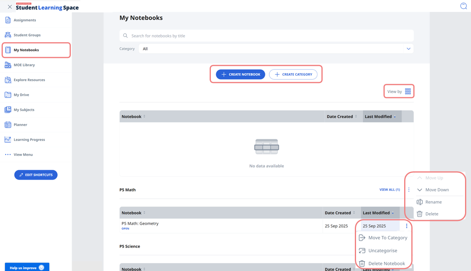Screen dimensions: 471x271
Task: Open My Drive folder
Action: click(x=21, y=95)
